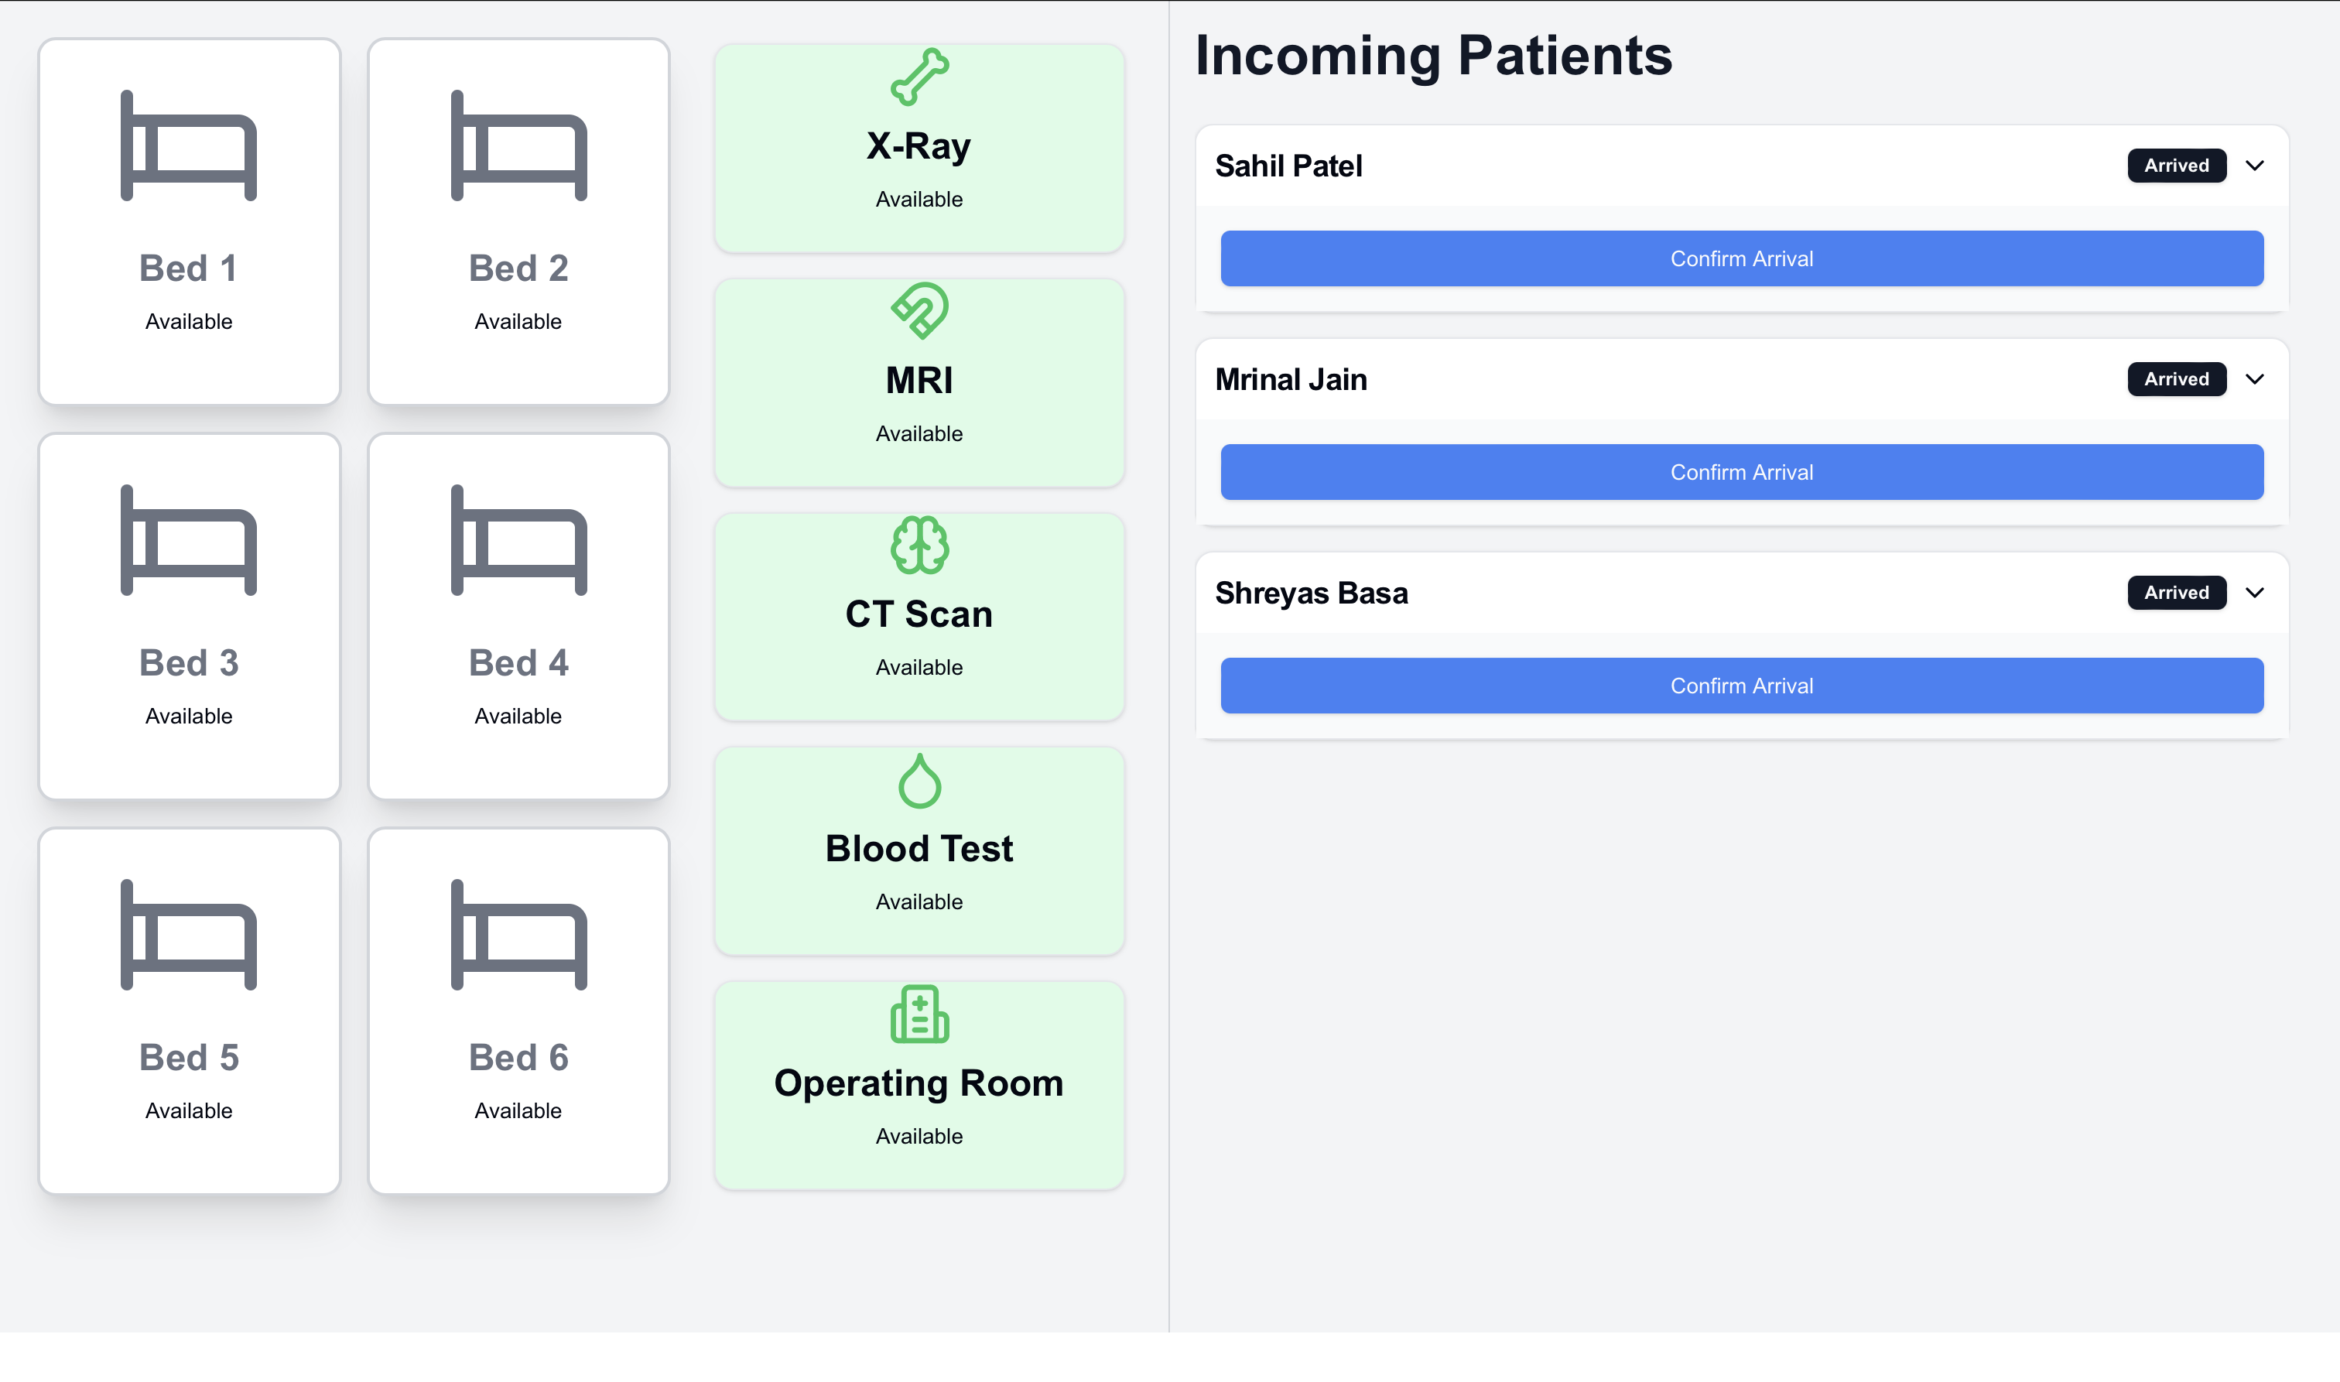Choose the Bed 3 card
2340x1382 pixels.
189,617
